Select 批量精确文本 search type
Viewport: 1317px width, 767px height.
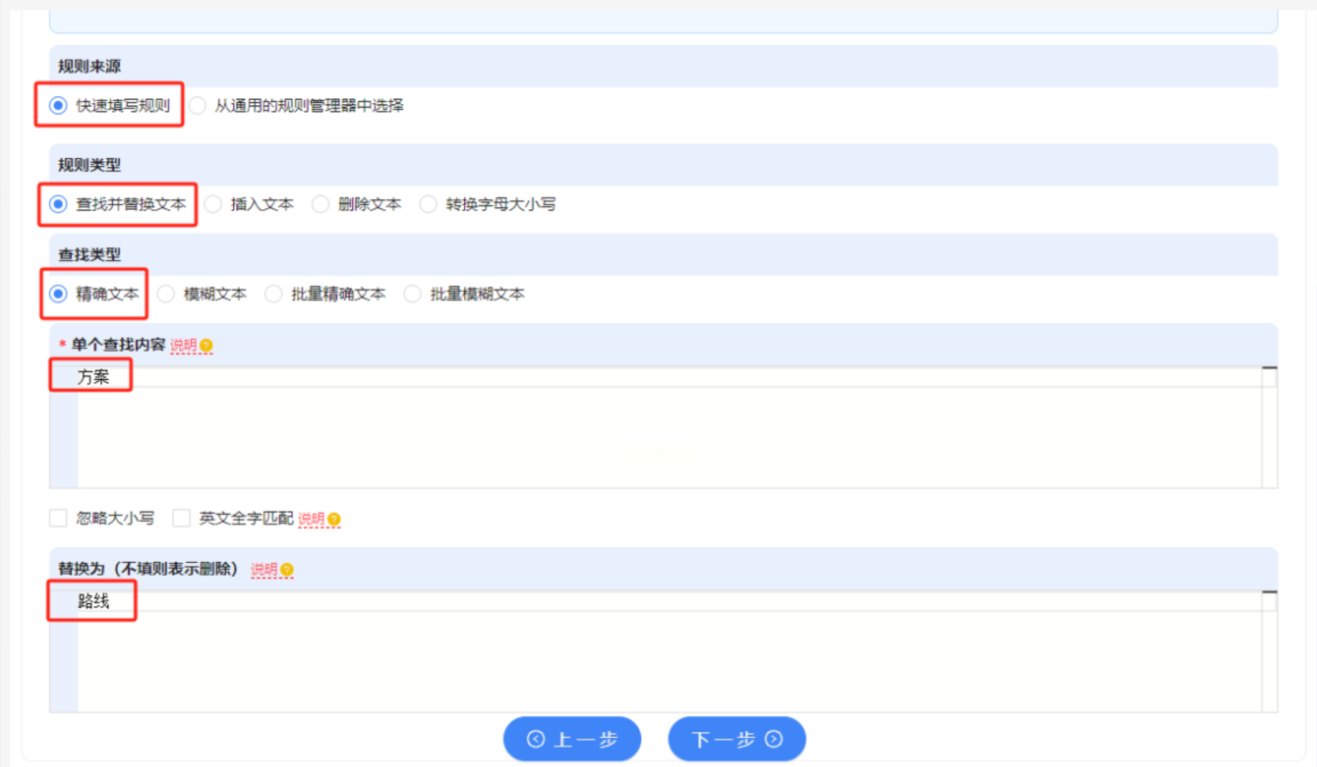click(x=274, y=294)
